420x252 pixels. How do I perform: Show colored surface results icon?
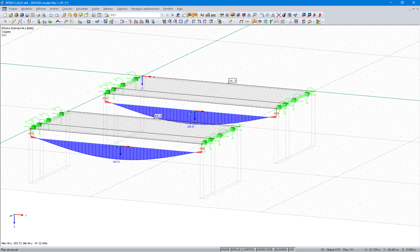coord(260,21)
